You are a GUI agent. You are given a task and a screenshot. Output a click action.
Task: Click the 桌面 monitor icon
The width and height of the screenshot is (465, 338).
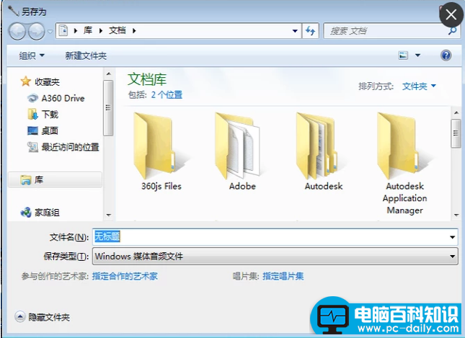click(32, 130)
